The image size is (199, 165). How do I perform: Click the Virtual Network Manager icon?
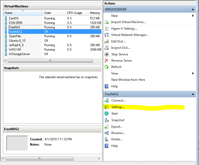107,35
